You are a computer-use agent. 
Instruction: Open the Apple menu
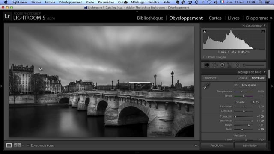(6, 2)
